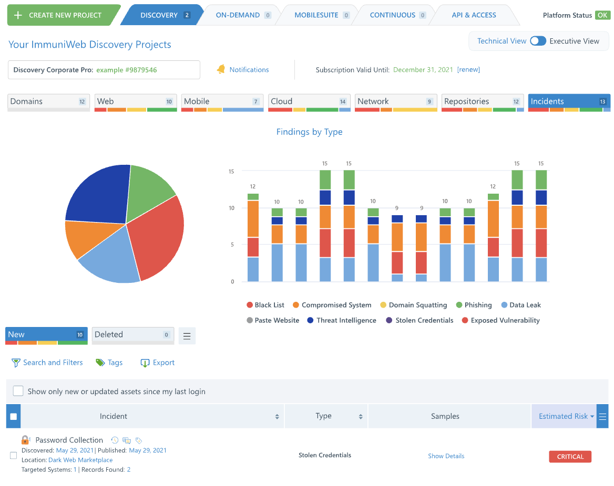Click Records Found value 2
Image resolution: width=614 pixels, height=486 pixels.
(x=128, y=470)
